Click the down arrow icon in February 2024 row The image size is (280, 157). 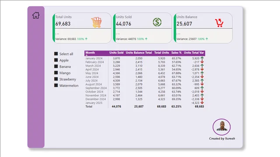[202, 62]
